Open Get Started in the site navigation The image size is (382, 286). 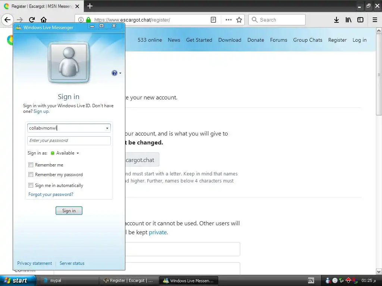199,40
